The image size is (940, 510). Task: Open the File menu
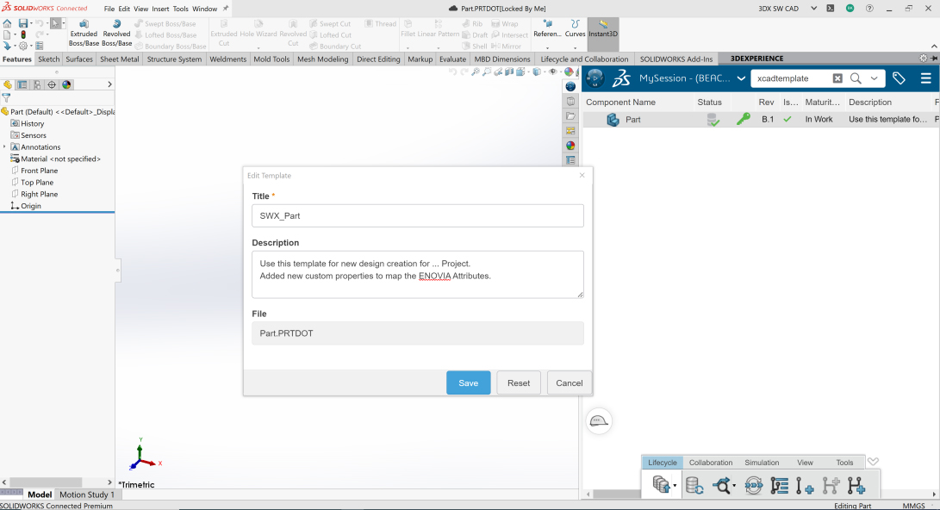click(x=109, y=9)
